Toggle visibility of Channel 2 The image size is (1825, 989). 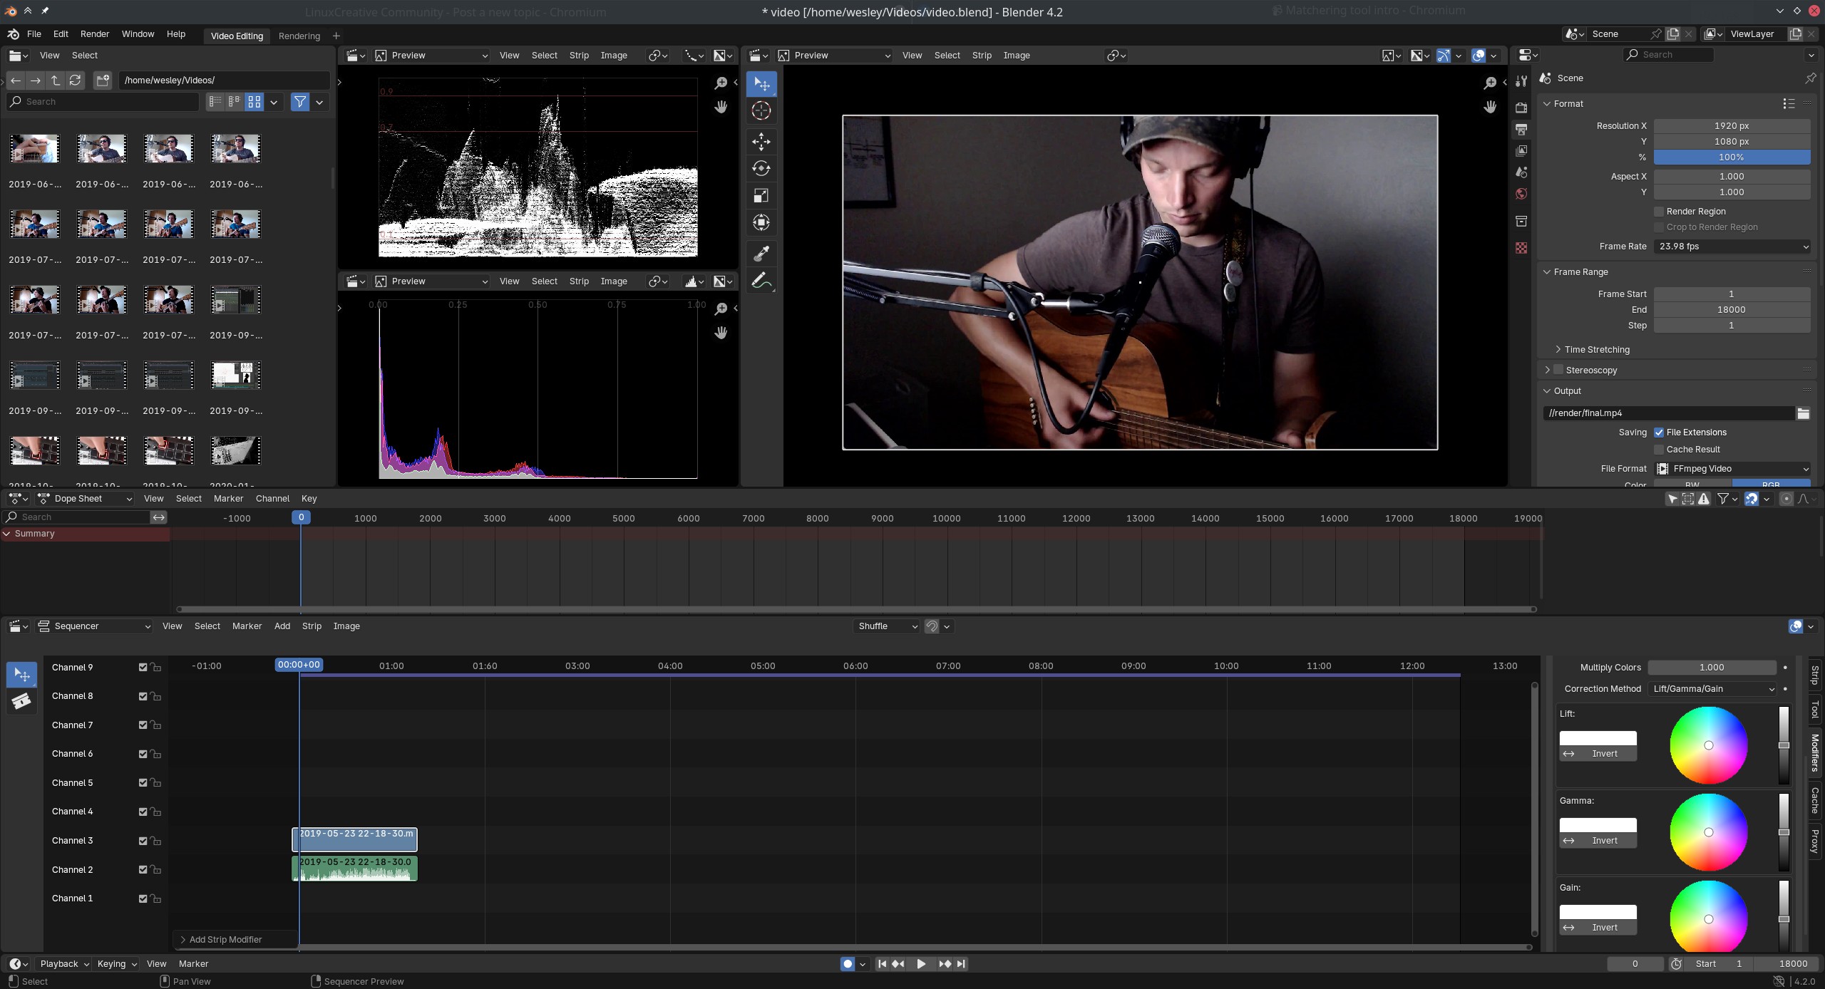click(143, 869)
